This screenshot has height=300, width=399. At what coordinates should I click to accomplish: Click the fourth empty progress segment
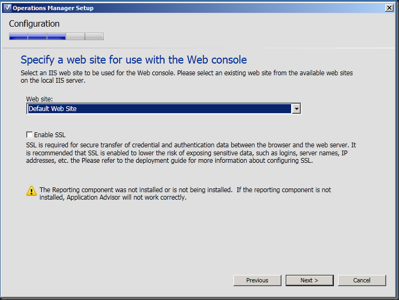[x=75, y=36]
